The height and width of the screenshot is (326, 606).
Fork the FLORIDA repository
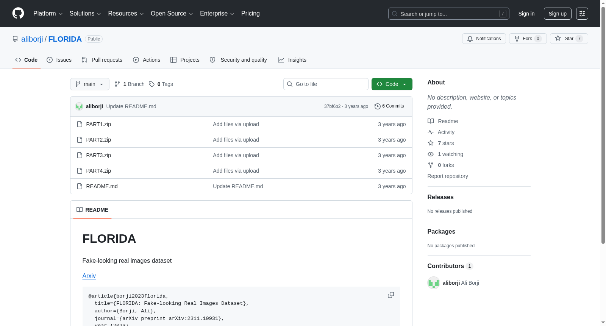pyautogui.click(x=528, y=39)
